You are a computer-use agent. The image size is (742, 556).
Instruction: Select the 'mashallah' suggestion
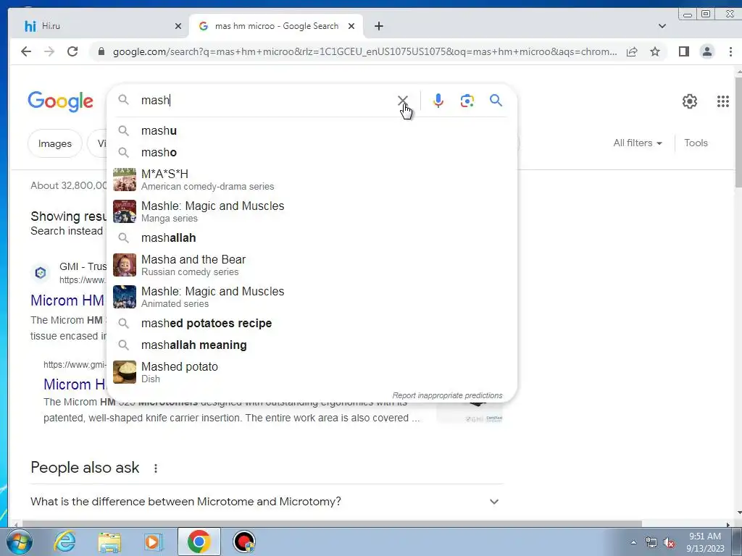(x=312, y=237)
